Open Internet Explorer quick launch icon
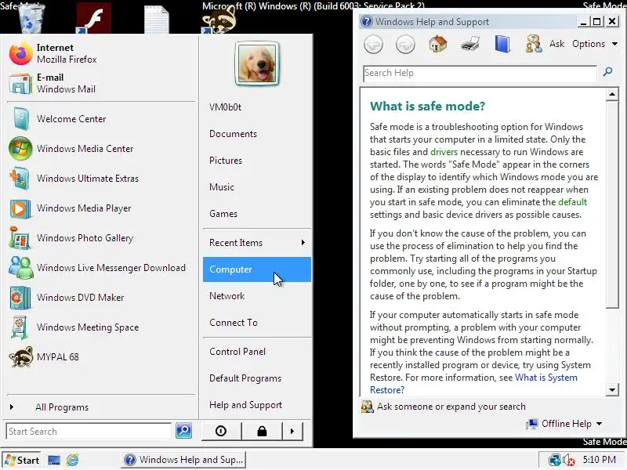 click(x=72, y=460)
